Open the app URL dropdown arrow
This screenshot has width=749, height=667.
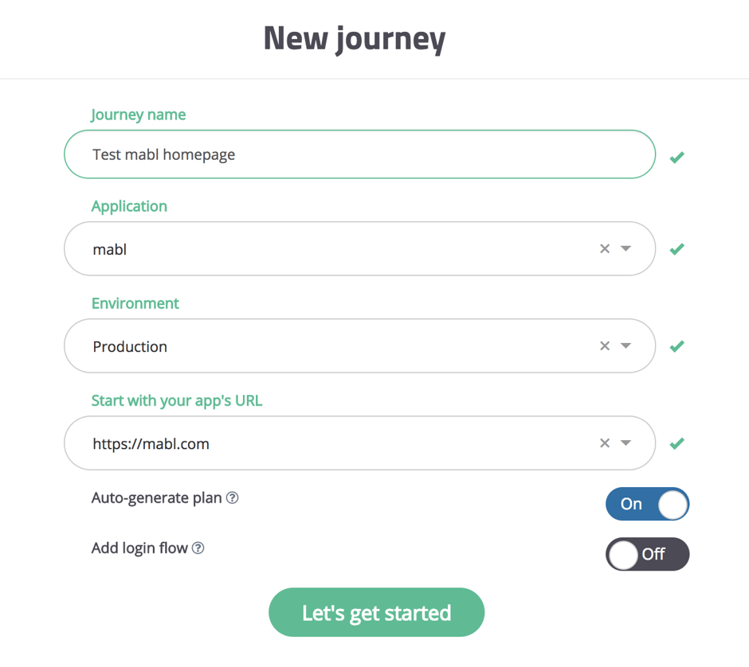[625, 443]
